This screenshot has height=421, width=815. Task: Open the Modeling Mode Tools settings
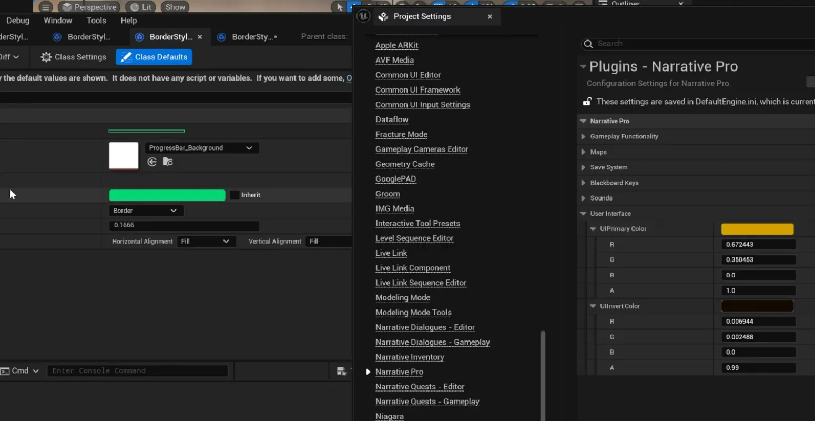tap(413, 313)
